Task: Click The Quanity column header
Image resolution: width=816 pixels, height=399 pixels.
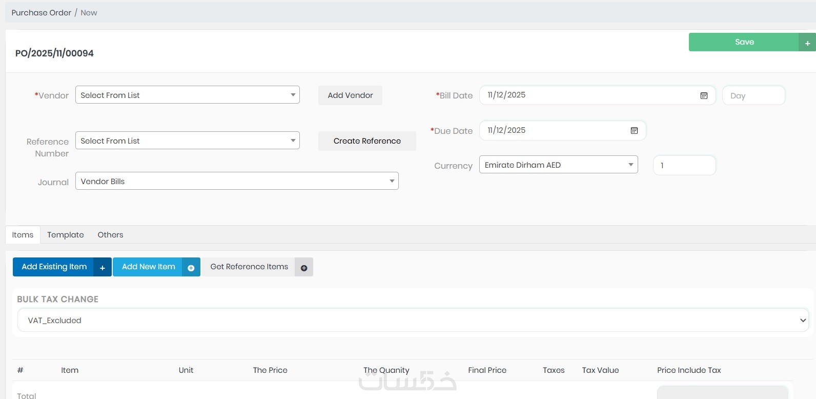Action: (x=386, y=370)
